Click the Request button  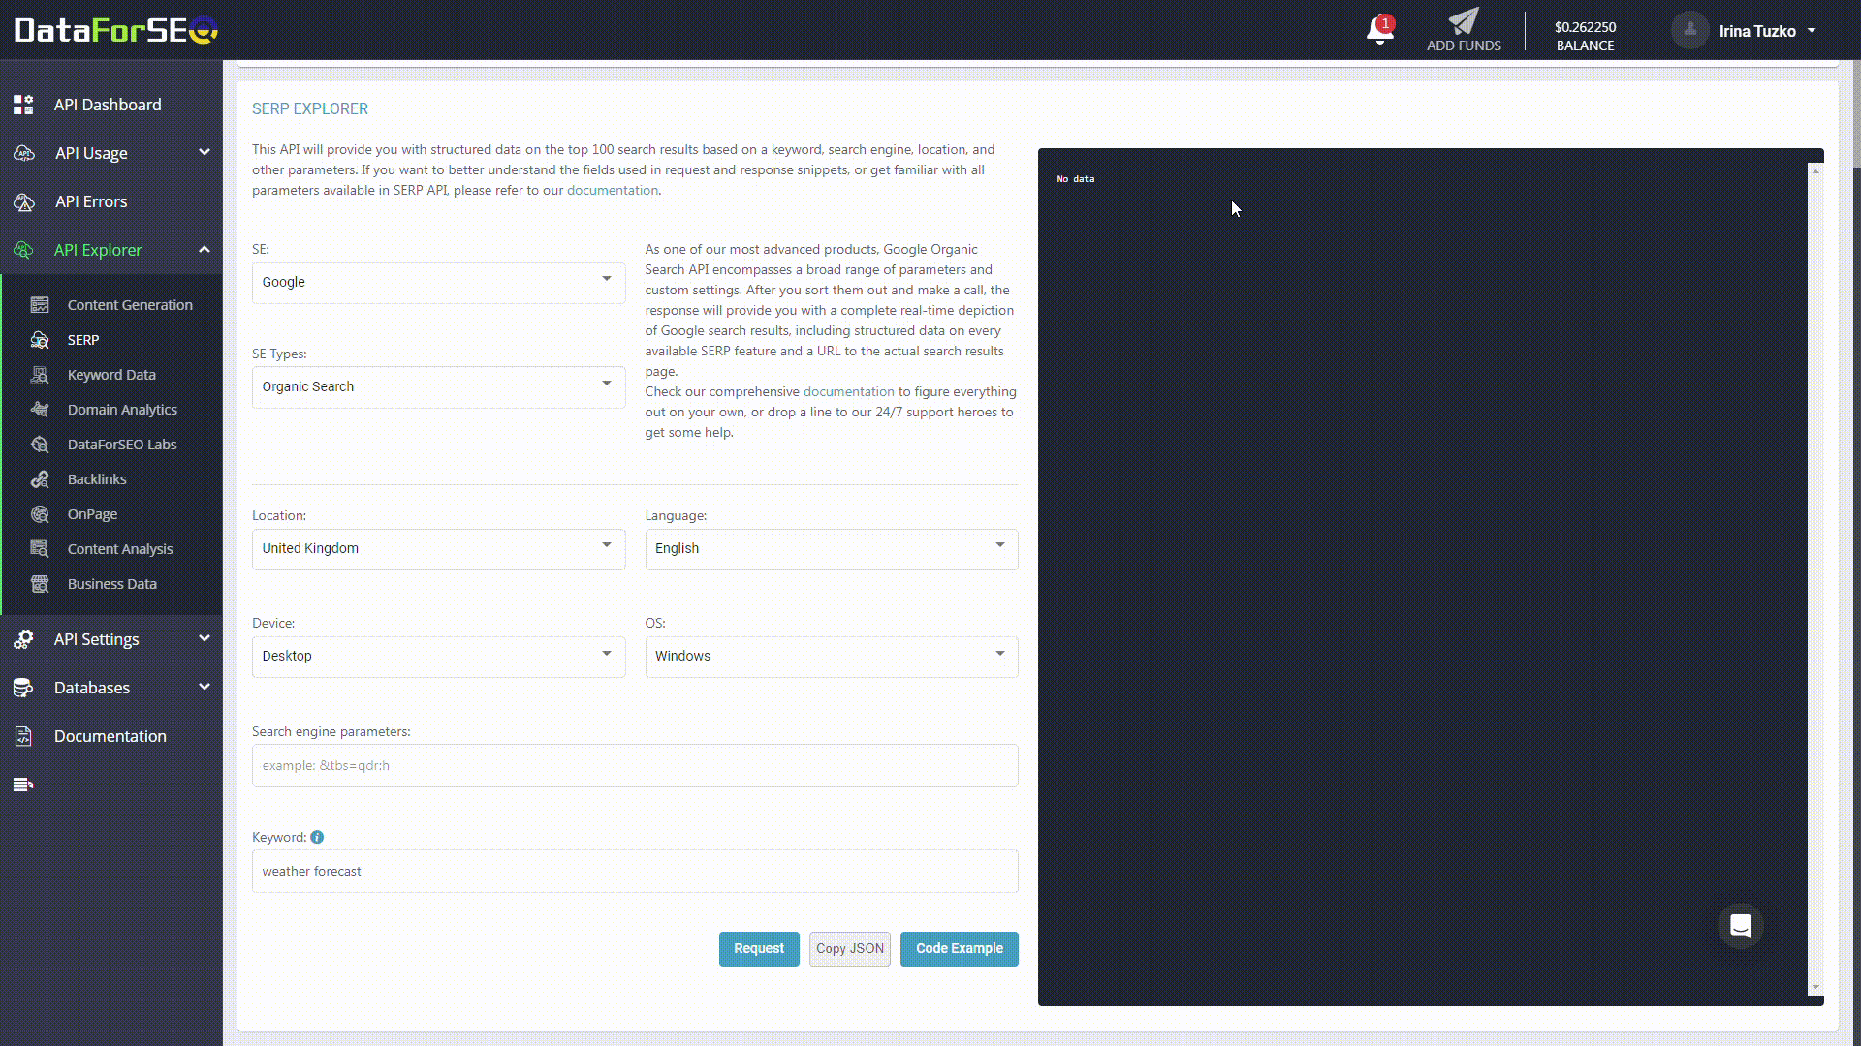coord(759,949)
